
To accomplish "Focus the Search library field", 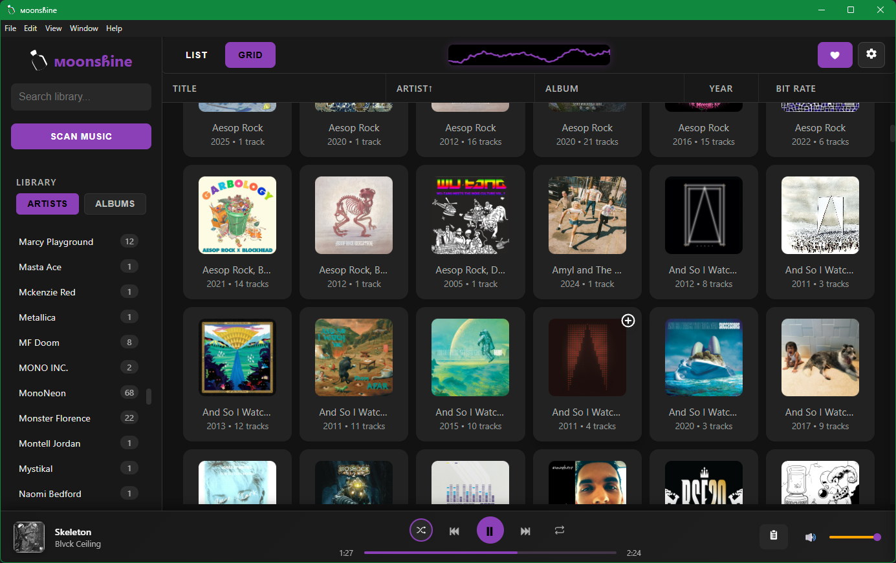I will tap(81, 97).
